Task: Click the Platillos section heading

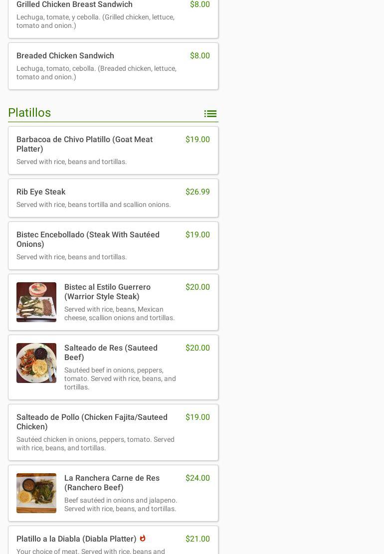Action: click(29, 113)
